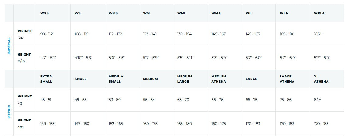
Task: Select the 123 - 141 weight cell
Action: coord(150,34)
